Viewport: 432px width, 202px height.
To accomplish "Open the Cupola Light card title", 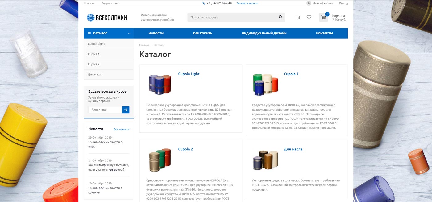I will (189, 74).
